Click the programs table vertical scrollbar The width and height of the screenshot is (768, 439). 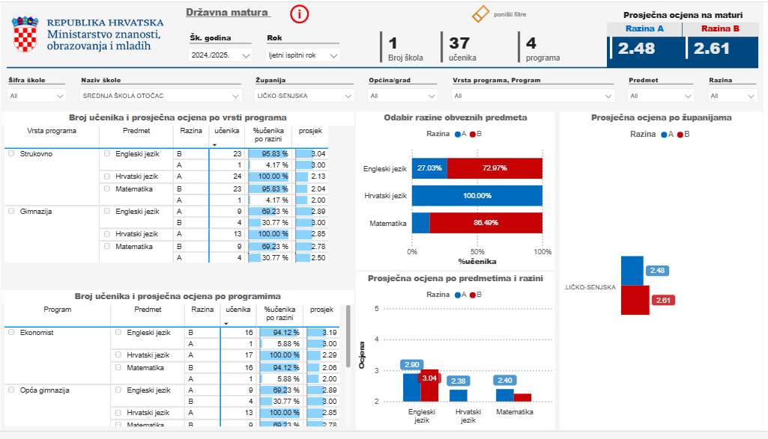coord(347,337)
